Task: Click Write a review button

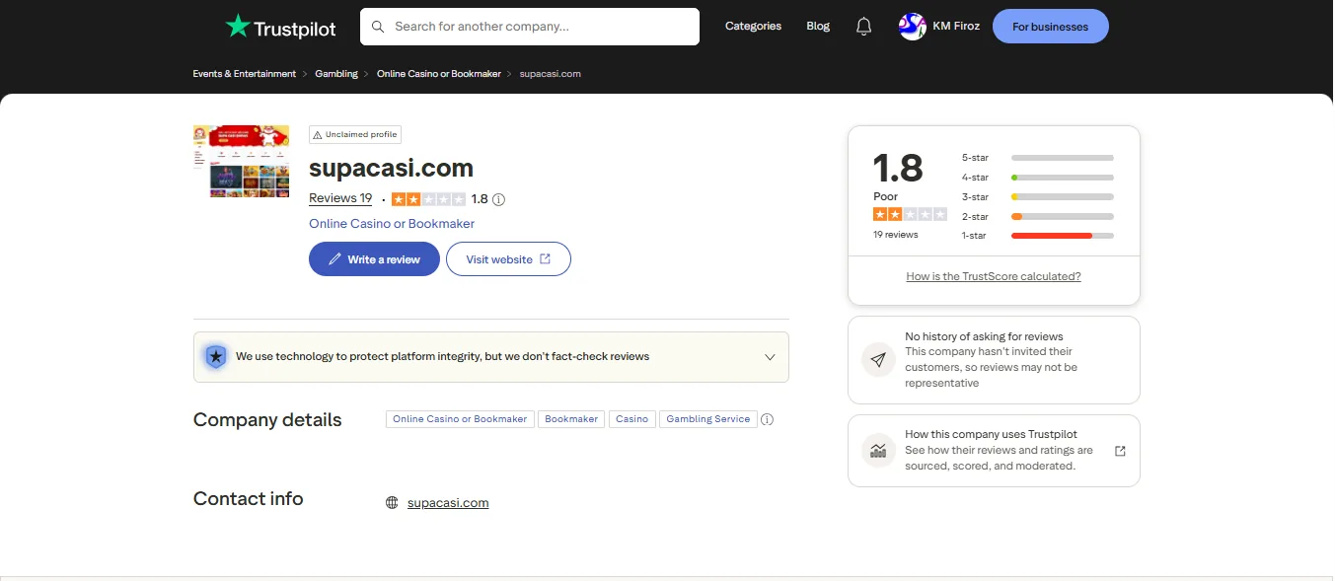Action: (x=374, y=259)
